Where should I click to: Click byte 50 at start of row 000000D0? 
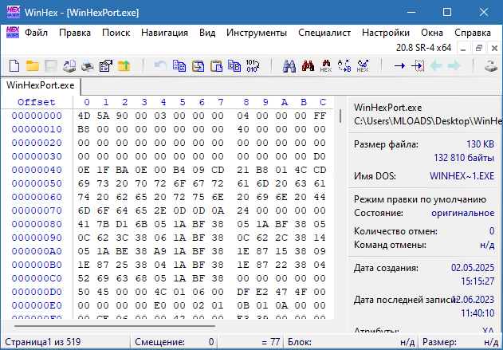point(84,292)
